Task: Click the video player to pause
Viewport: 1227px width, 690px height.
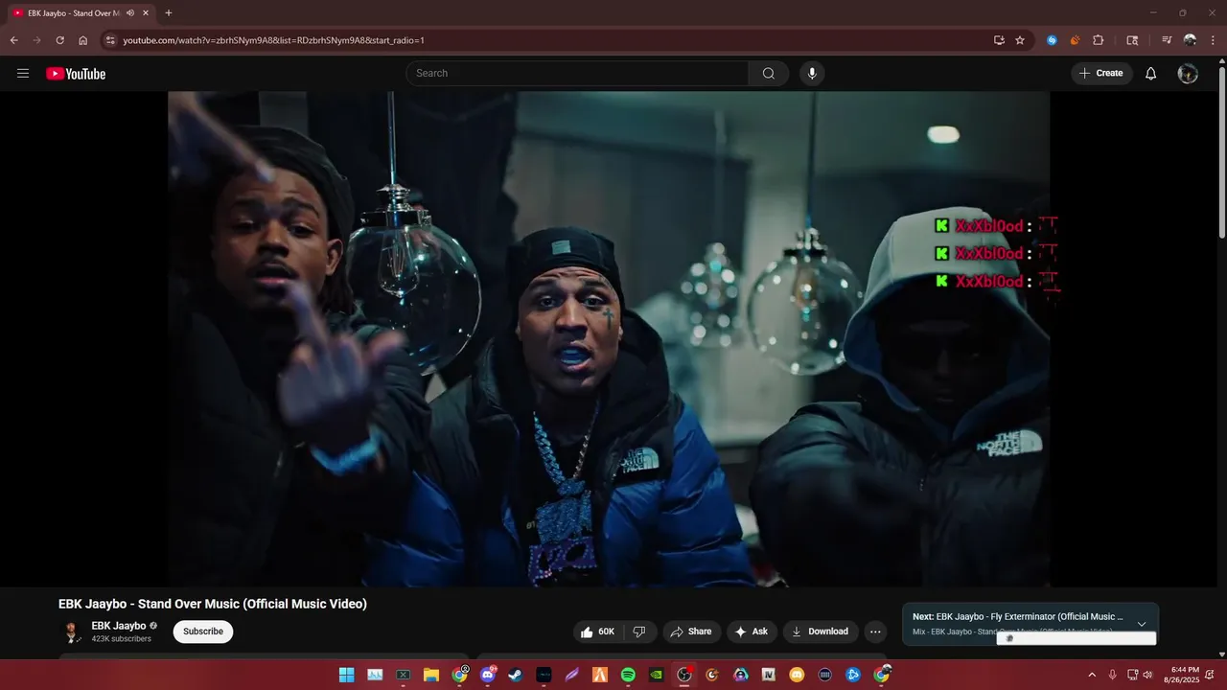Action: (x=609, y=338)
